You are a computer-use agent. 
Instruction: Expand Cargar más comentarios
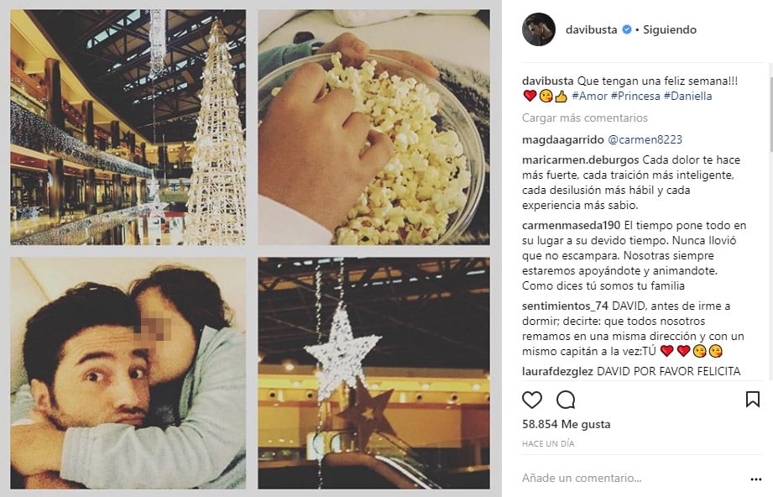585,118
